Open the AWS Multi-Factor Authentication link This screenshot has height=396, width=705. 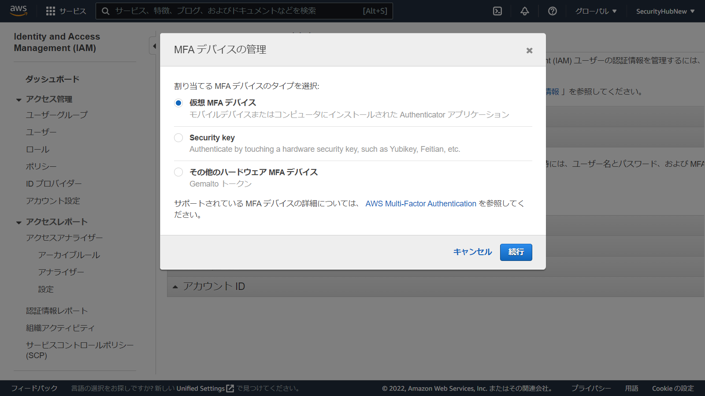pos(420,204)
